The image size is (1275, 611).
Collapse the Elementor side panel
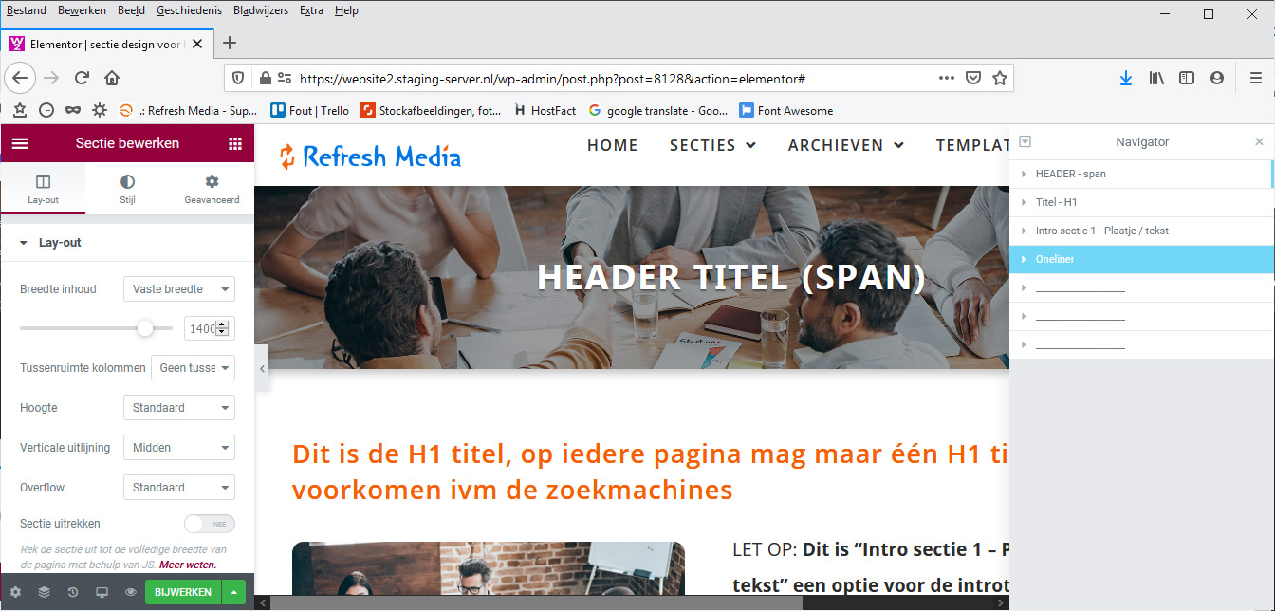pyautogui.click(x=262, y=368)
